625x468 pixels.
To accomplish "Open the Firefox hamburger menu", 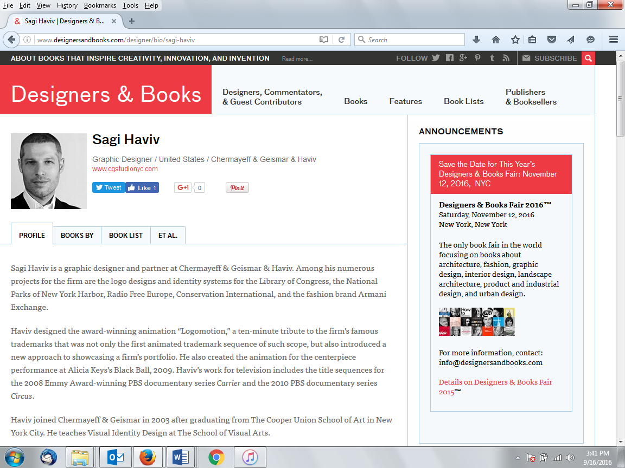I will 614,40.
